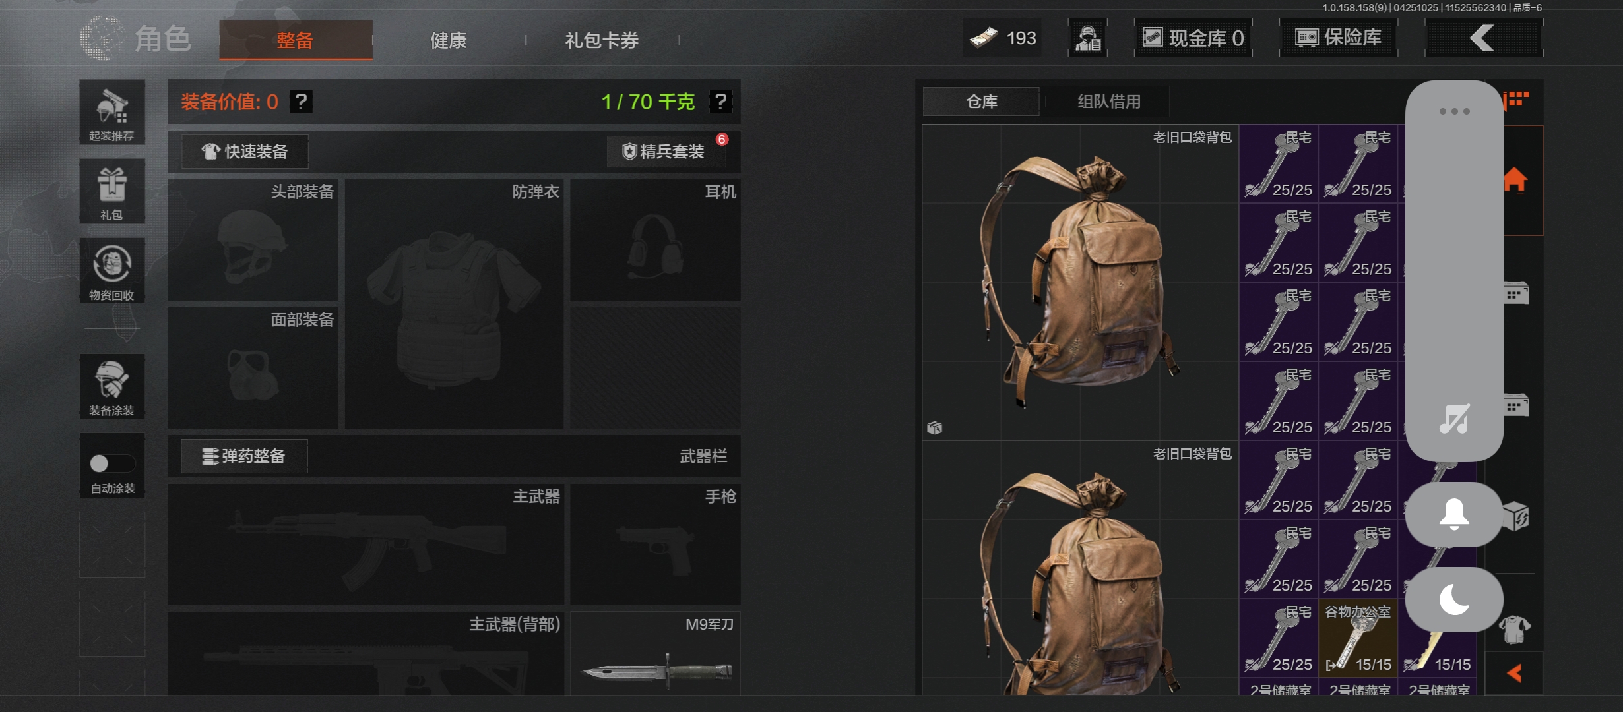The image size is (1623, 712).
Task: Tap the bell ringer button
Action: click(x=1454, y=514)
